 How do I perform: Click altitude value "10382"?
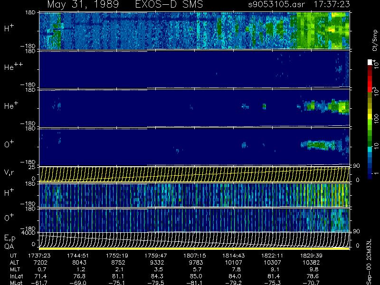[311, 263]
